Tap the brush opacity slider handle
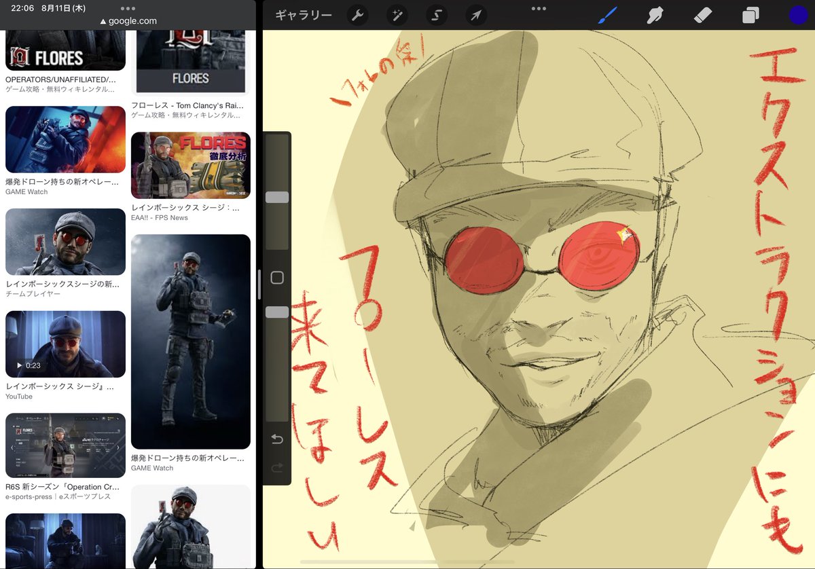The image size is (815, 569). [x=277, y=312]
